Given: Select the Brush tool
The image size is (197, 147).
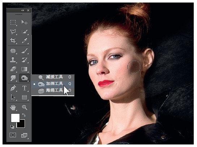Looking at the screenshot, I should tap(24, 51).
